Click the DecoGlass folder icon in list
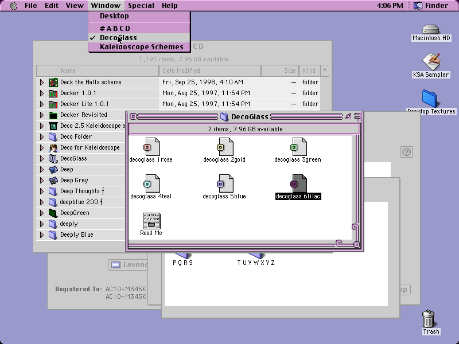The height and width of the screenshot is (344, 459). tap(53, 159)
